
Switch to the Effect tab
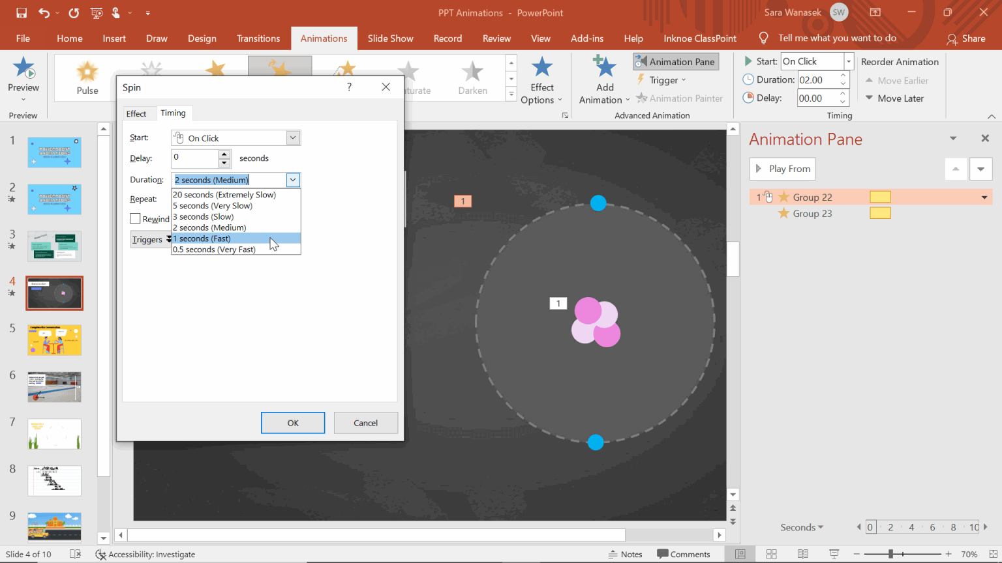tap(138, 113)
